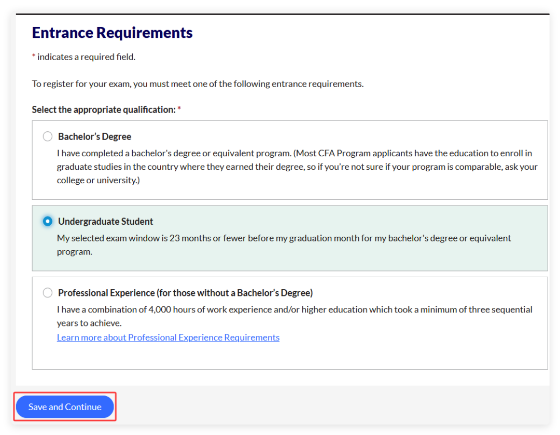Click 'Select the appropriate qualification' label
The width and height of the screenshot is (560, 435).
coord(106,110)
